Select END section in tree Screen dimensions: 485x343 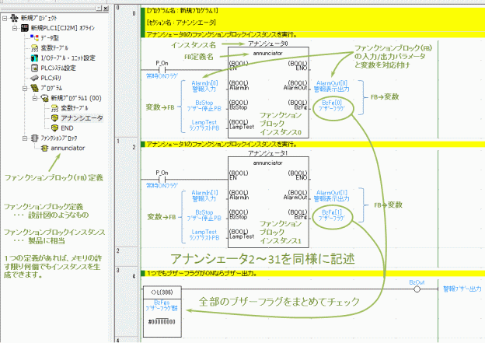(x=67, y=128)
